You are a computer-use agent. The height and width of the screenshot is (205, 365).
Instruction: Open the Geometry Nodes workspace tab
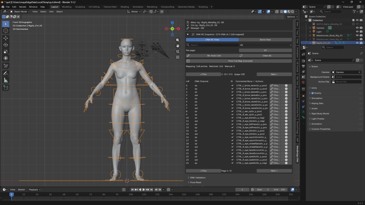[186, 7]
